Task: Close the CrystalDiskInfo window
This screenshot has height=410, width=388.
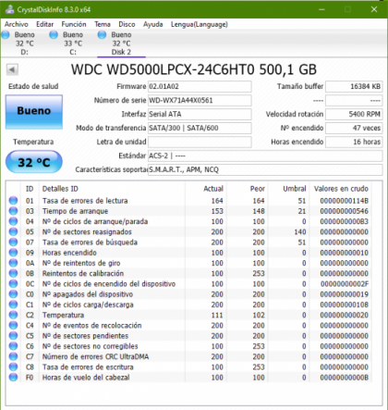Action: pos(374,9)
